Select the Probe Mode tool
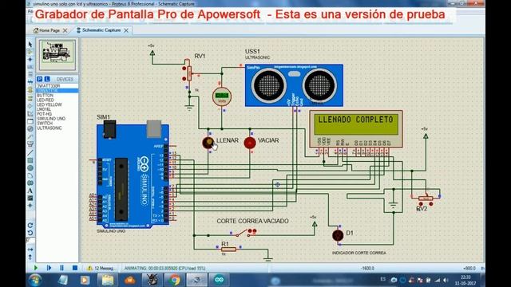511x287 pixels. click(x=30, y=136)
